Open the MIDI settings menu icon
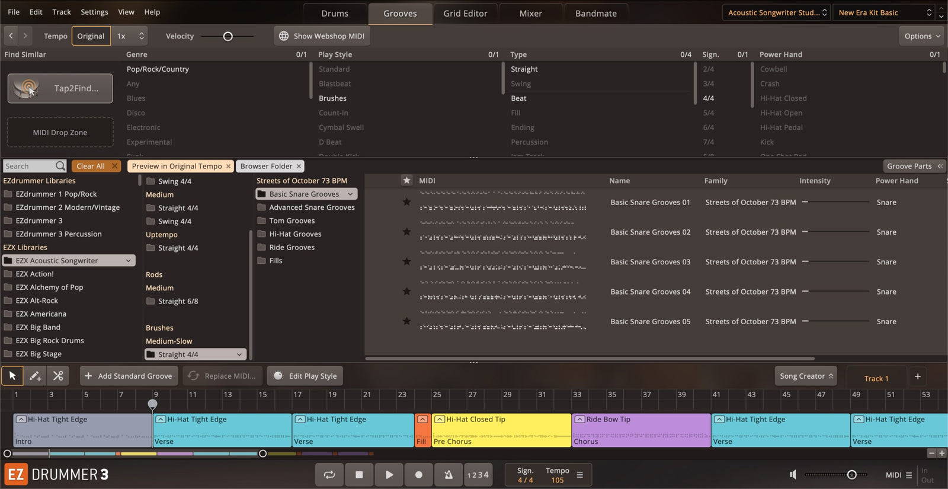Viewport: 948px width, 489px height. [909, 475]
